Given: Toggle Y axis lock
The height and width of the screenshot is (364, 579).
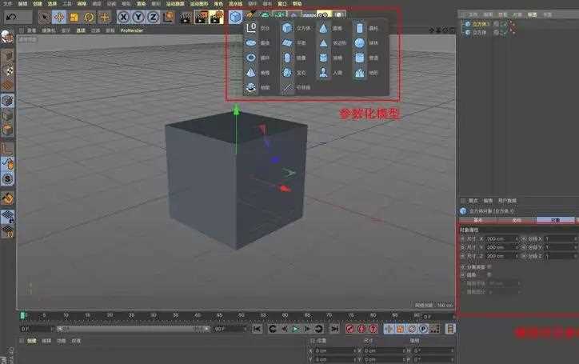Looking at the screenshot, I should pyautogui.click(x=138, y=17).
